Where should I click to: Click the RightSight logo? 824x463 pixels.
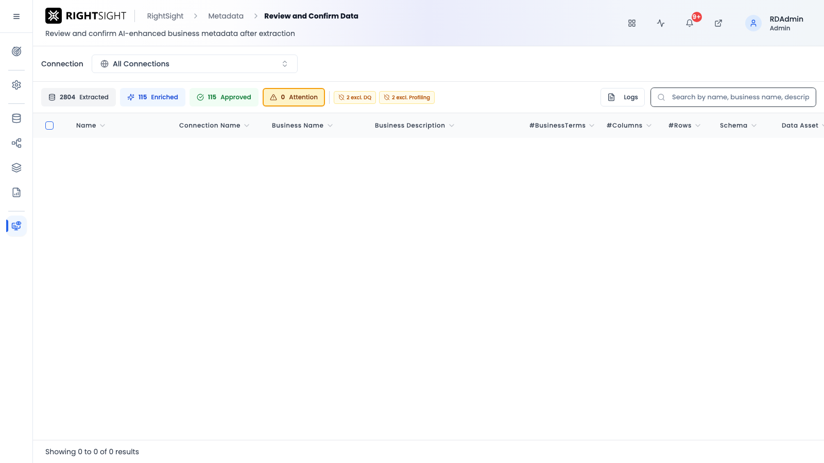pos(85,16)
